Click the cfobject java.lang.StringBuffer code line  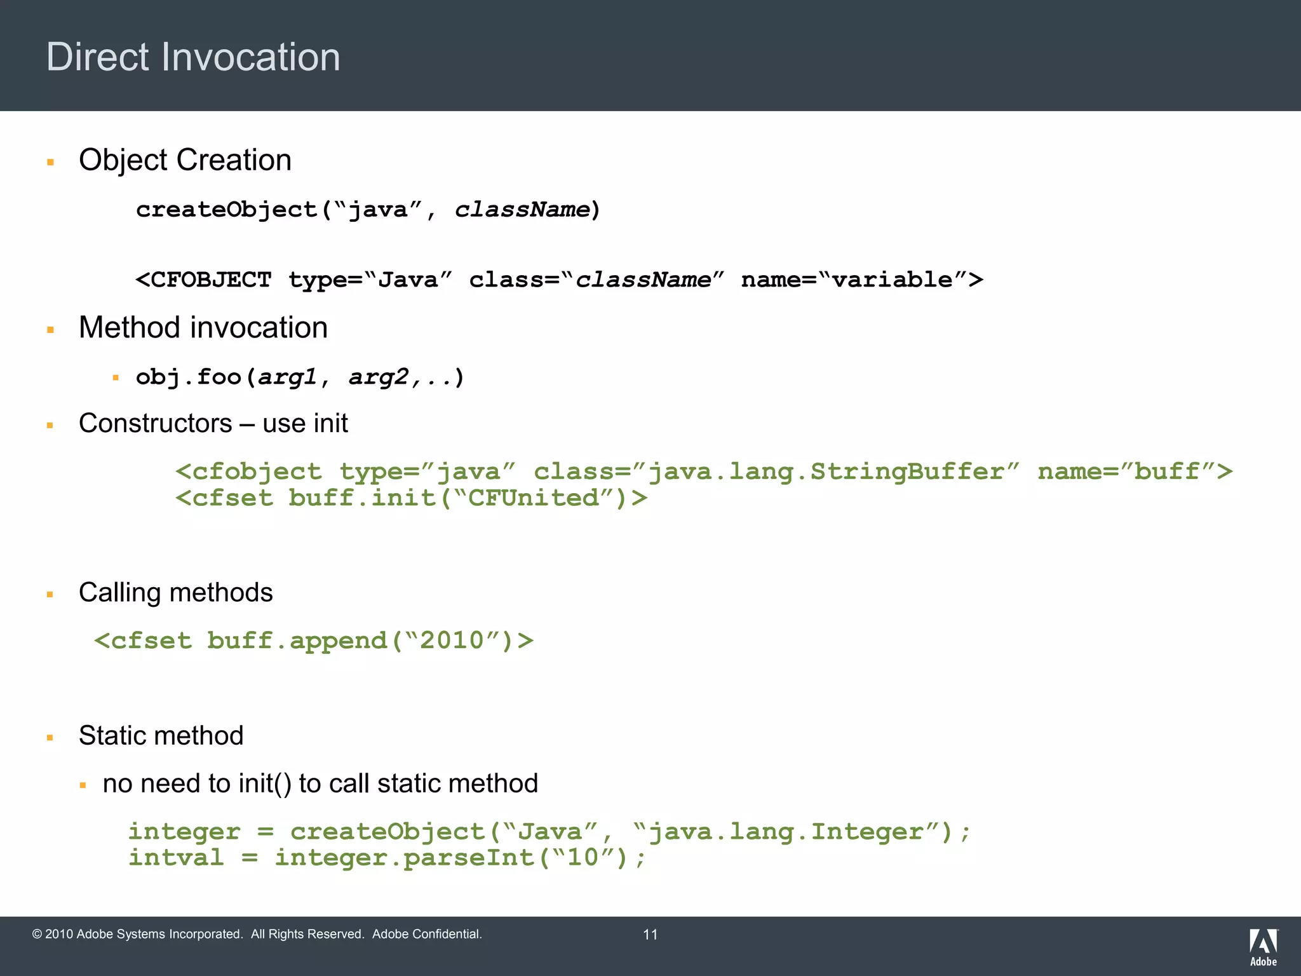704,471
